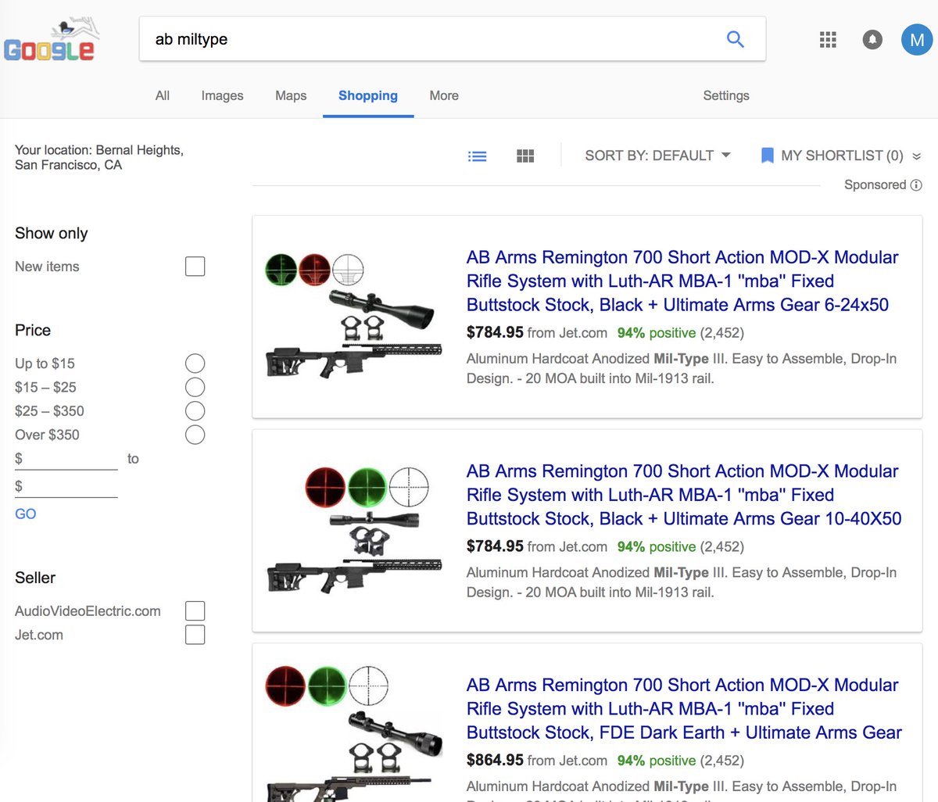Open Settings in the search nav
Viewport: 938px width, 802px height.
click(726, 95)
